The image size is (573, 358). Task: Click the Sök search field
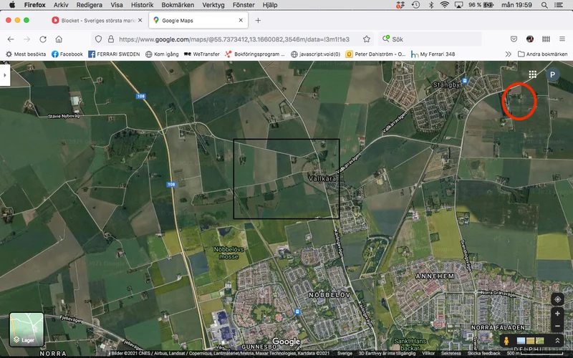[430, 39]
